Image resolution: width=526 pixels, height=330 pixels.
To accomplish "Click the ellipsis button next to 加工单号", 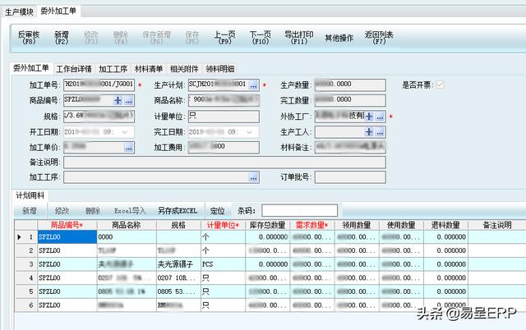I will coord(128,85).
